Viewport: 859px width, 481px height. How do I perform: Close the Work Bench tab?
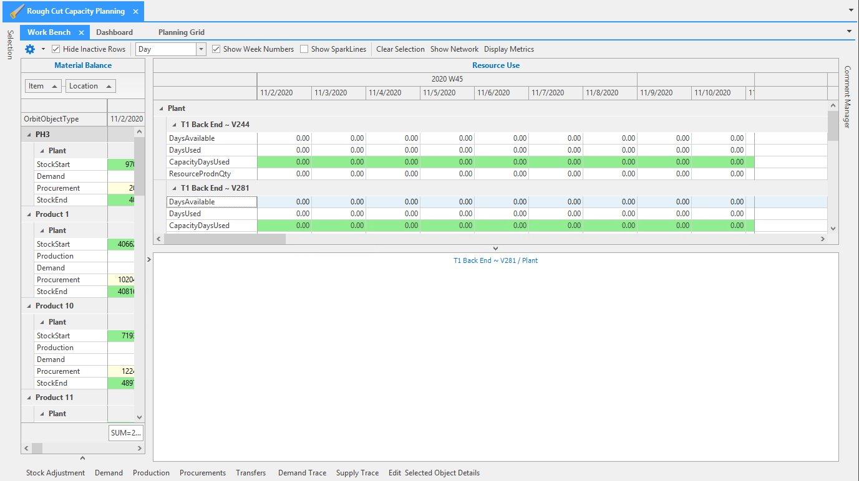point(81,32)
